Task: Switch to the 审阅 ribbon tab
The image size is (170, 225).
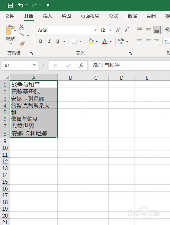Action: click(151, 16)
